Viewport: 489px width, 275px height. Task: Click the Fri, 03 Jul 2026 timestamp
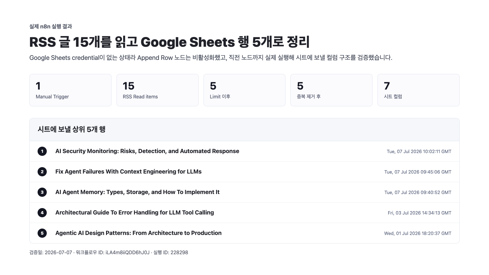419,213
